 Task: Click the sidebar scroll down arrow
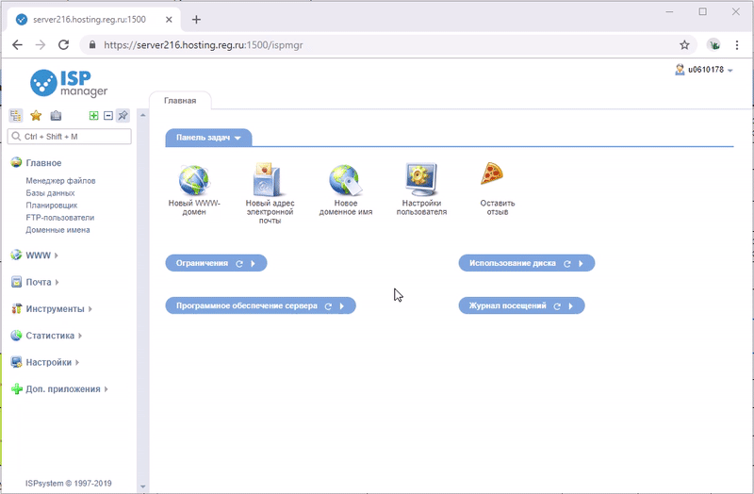[x=142, y=486]
